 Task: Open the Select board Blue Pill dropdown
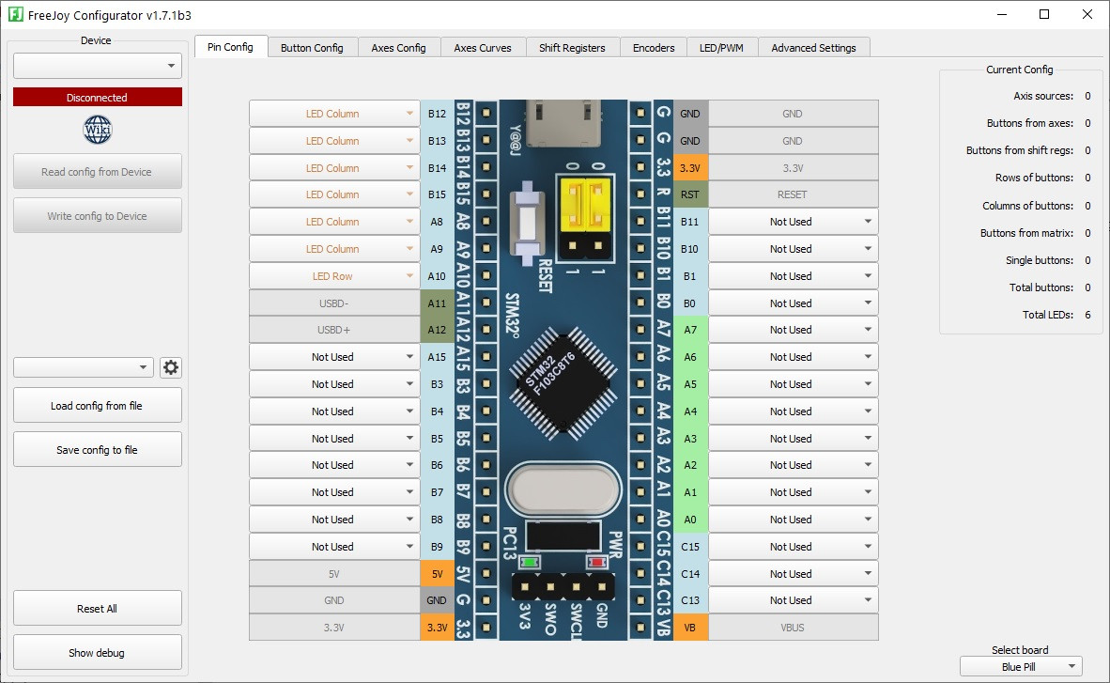[1021, 667]
